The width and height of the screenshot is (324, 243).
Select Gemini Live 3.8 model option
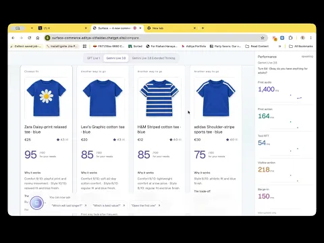pyautogui.click(x=116, y=58)
